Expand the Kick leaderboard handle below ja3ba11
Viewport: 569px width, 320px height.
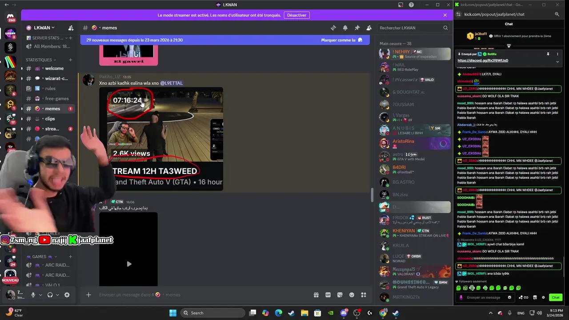(x=509, y=45)
